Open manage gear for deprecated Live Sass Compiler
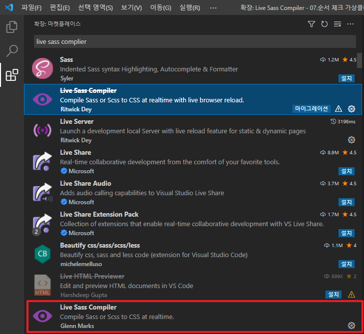The height and width of the screenshot is (334, 364). pos(351,109)
